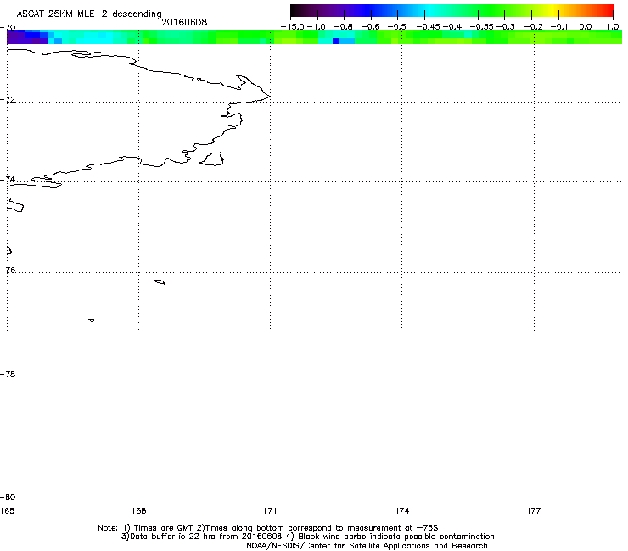Click the isolated dark blue pixel in the data strip
The height and width of the screenshot is (551, 628).
[x=336, y=41]
